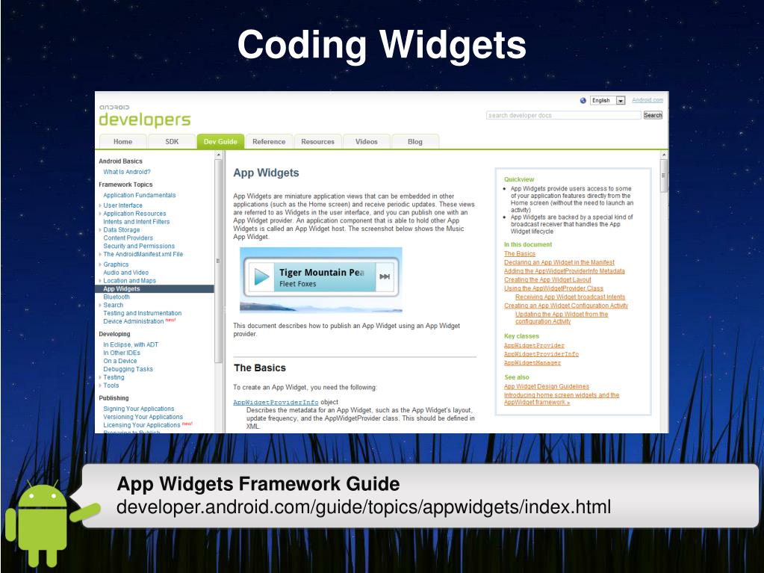Focus the search developer docs field
Image resolution: width=764 pixels, height=573 pixels.
tap(564, 116)
